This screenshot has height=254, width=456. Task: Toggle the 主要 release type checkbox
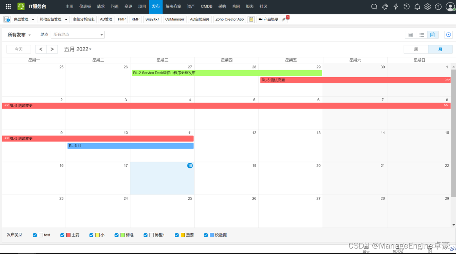pos(62,235)
